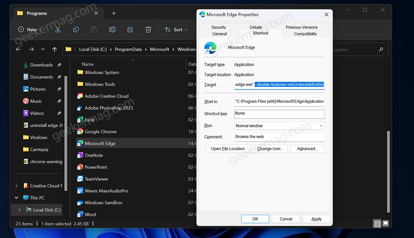414x238 pixels.
Task: Click the Share icon in toolbar
Action: pyautogui.click(x=130, y=29)
